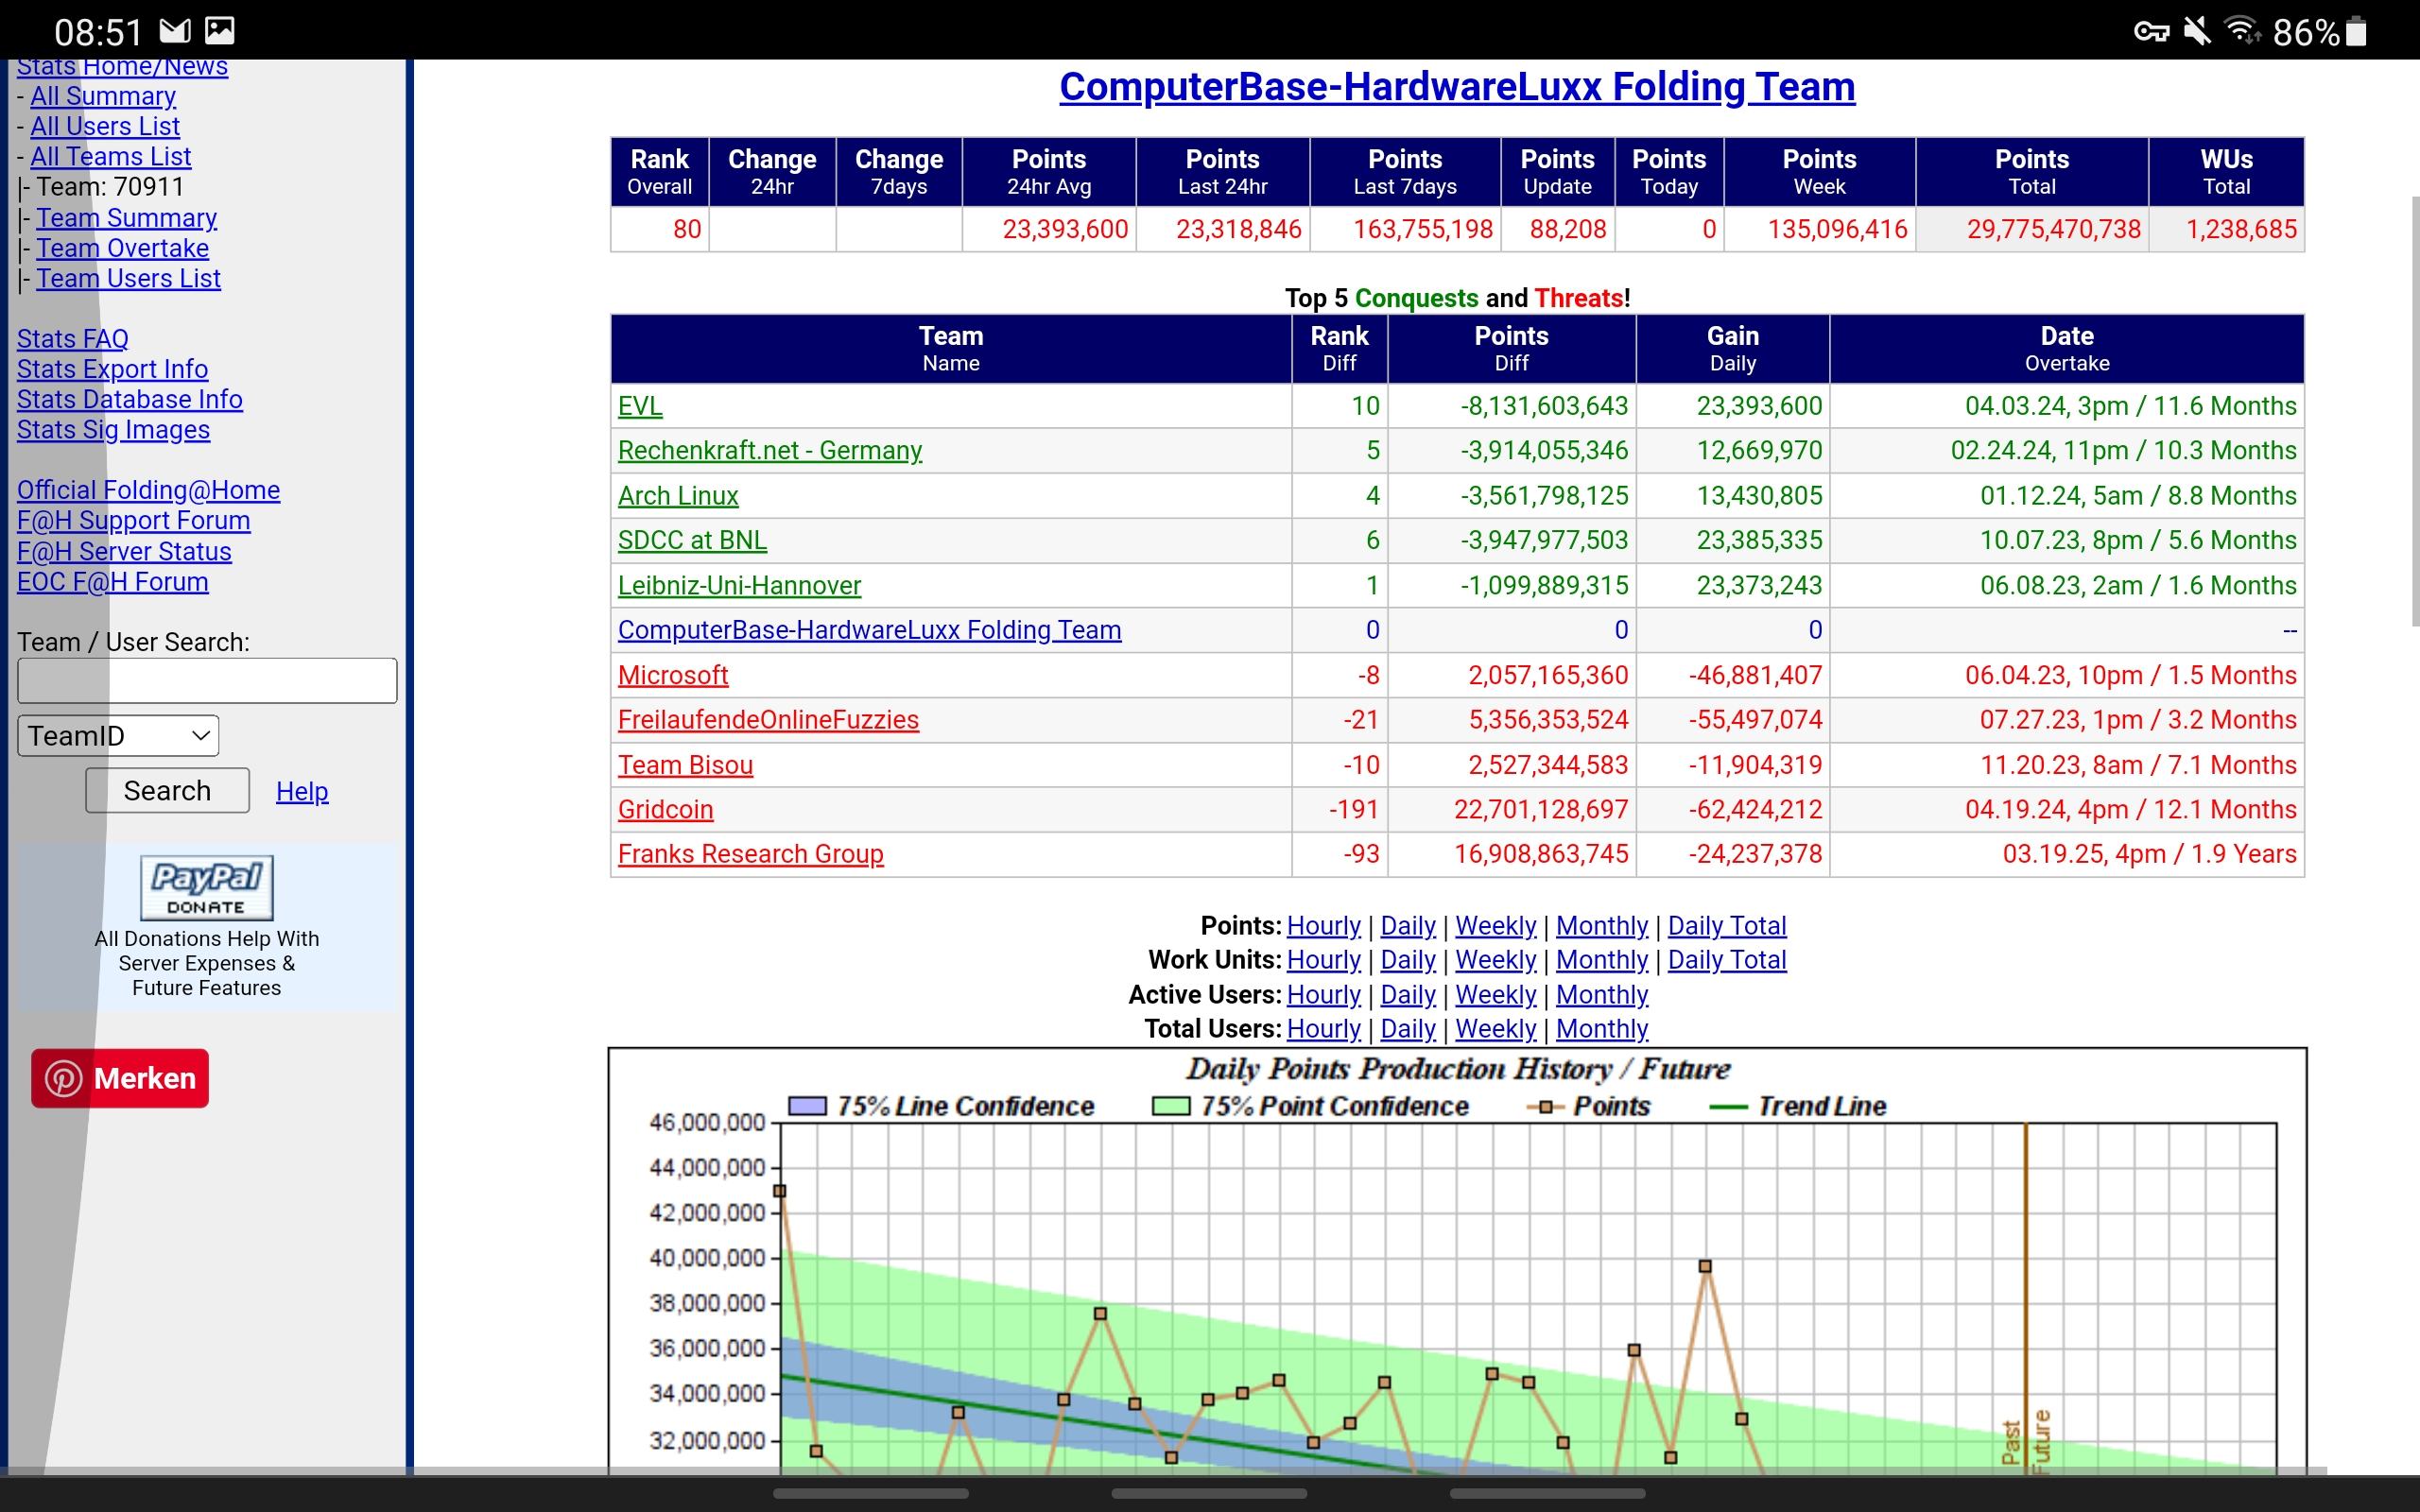The image size is (2420, 1512).
Task: Click the Points Total value 29,775,470,738
Action: (2053, 229)
